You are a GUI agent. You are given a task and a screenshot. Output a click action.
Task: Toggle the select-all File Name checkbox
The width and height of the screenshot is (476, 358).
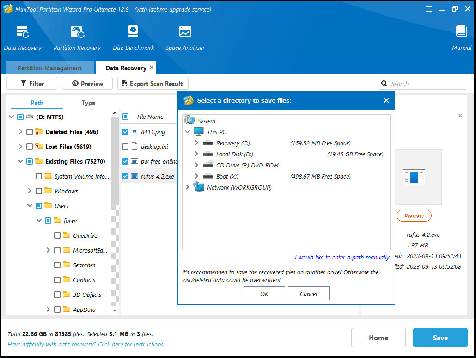coord(125,117)
